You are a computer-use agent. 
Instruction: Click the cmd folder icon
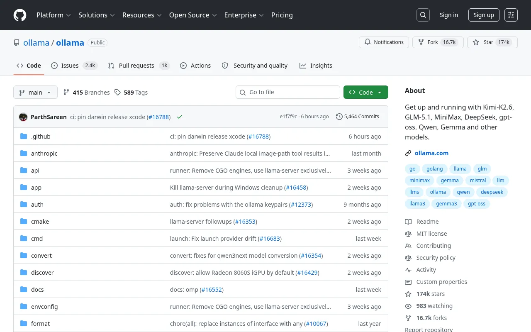(x=24, y=239)
